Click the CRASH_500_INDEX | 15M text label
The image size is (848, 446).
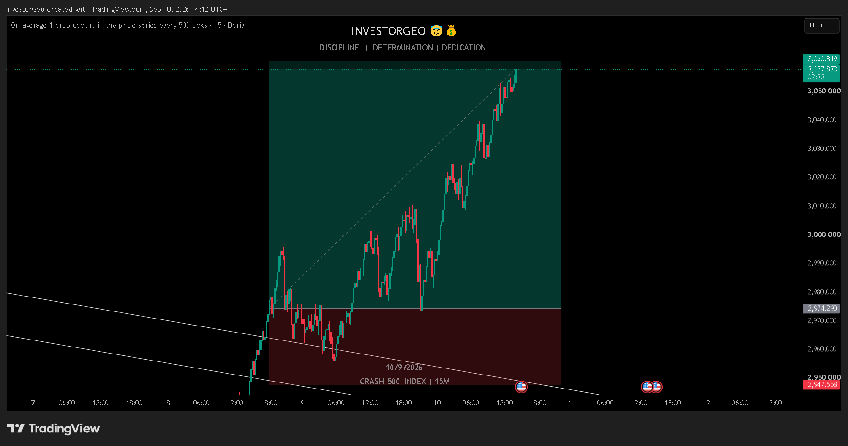point(405,382)
